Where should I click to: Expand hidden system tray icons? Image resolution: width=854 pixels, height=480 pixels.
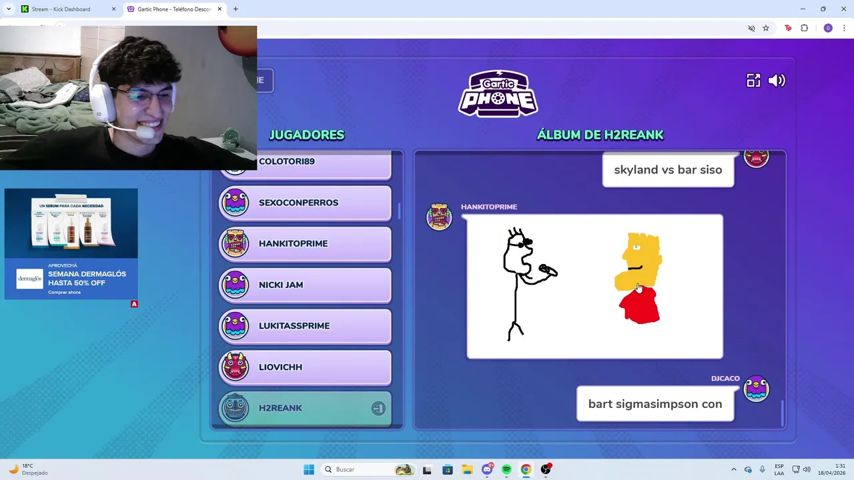(733, 469)
